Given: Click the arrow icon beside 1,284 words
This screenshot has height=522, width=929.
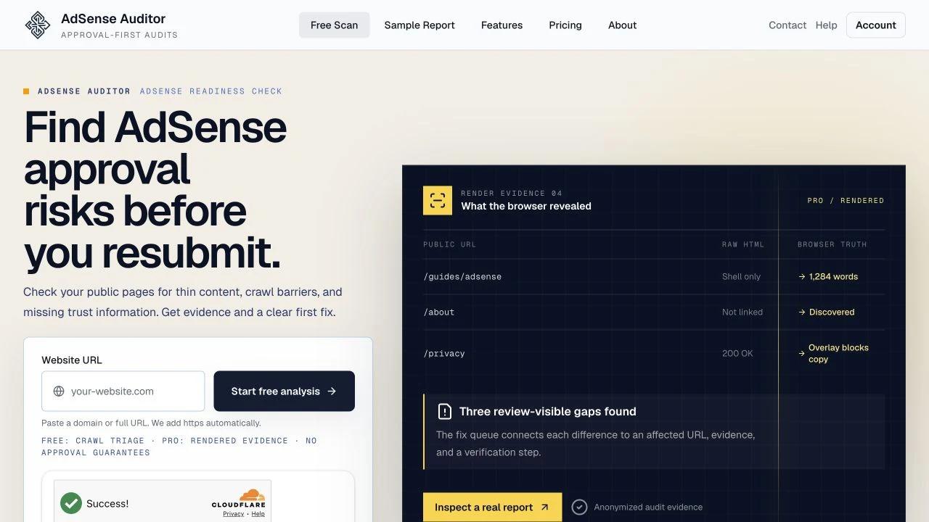Looking at the screenshot, I should tap(802, 277).
